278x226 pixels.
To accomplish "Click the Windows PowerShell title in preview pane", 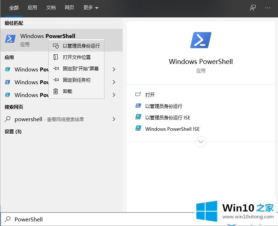I will (x=201, y=61).
